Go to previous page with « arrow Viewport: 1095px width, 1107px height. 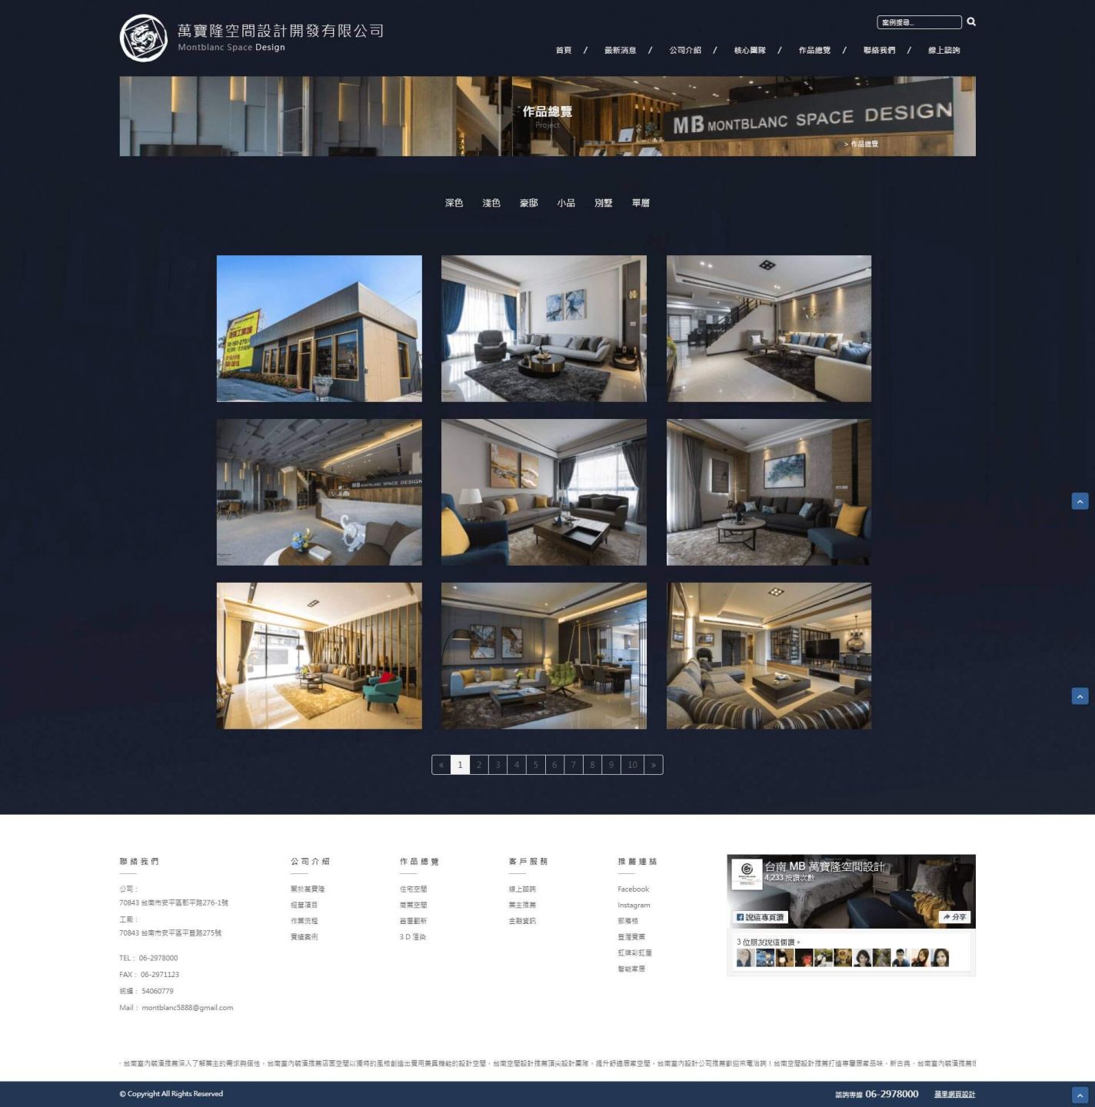click(x=441, y=765)
